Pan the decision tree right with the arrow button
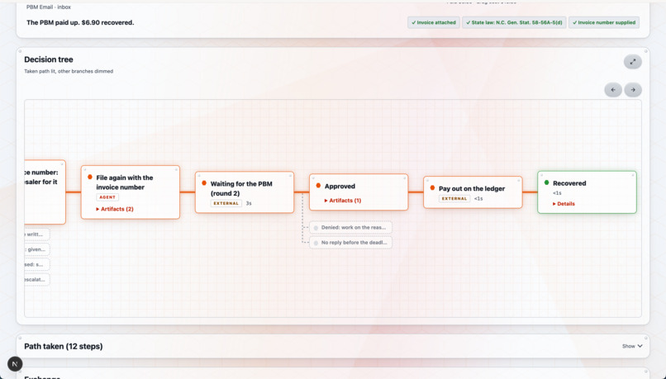Image resolution: width=666 pixels, height=379 pixels. (633, 90)
